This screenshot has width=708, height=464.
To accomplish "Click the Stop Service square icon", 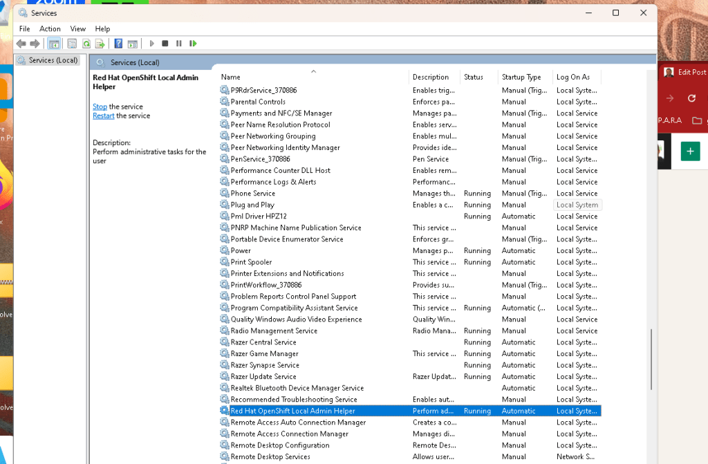I will 165,44.
